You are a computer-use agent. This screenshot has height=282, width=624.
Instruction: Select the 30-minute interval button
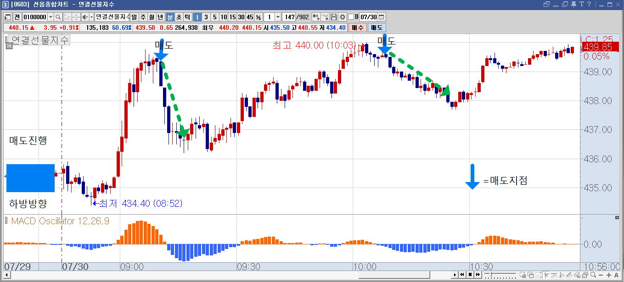tap(241, 17)
